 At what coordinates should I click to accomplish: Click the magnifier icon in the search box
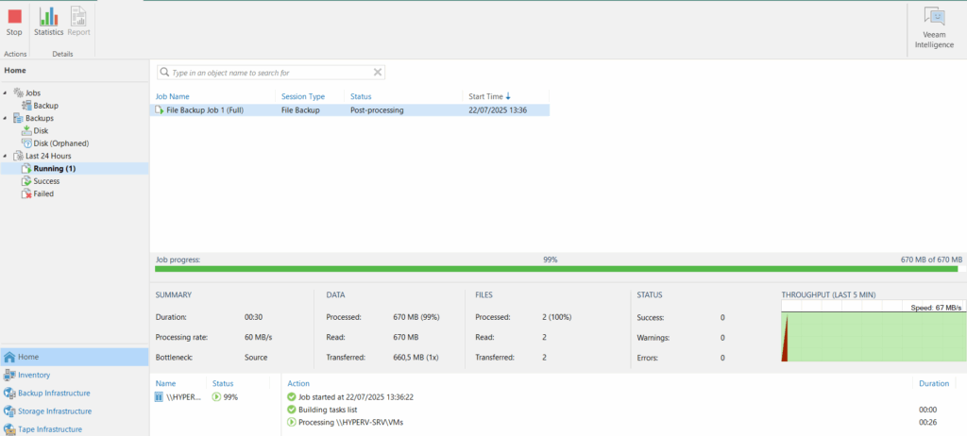pyautogui.click(x=164, y=72)
